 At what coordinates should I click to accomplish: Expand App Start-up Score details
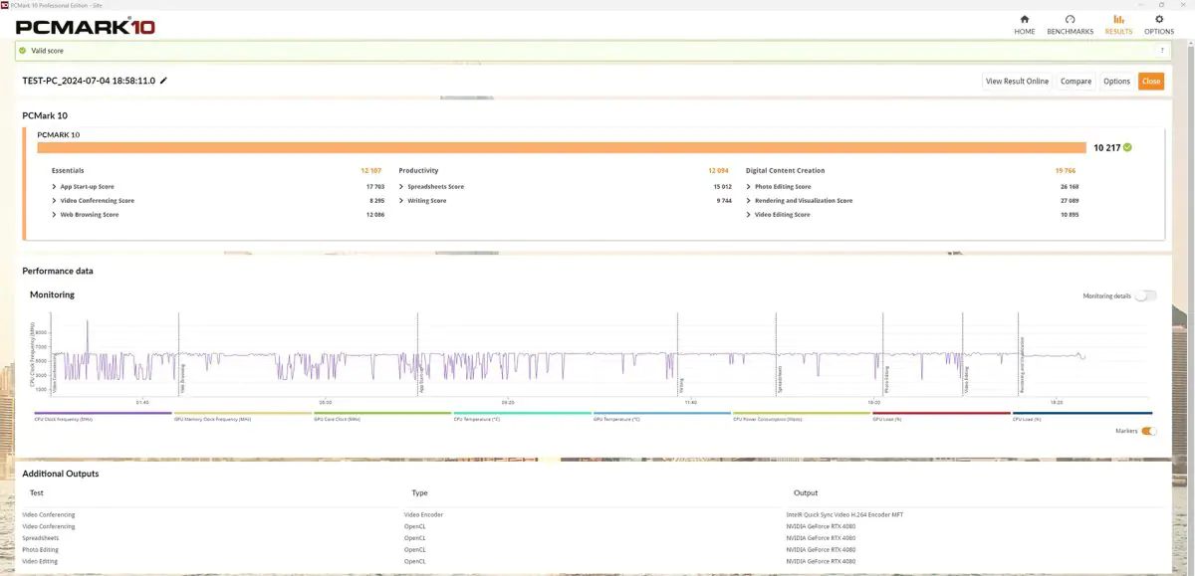point(54,186)
